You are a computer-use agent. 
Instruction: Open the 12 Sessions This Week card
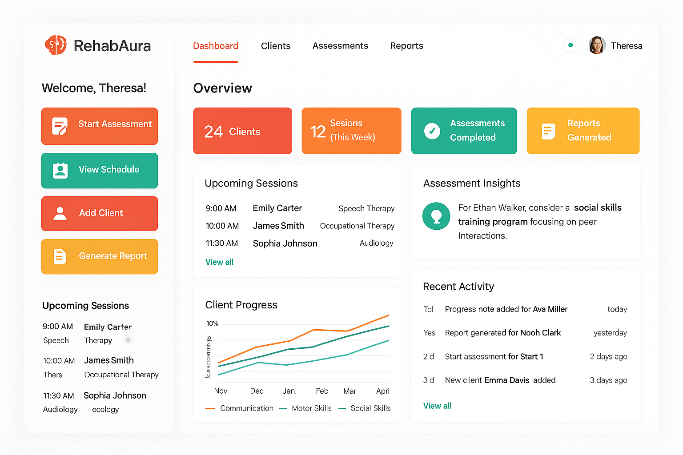tap(351, 131)
